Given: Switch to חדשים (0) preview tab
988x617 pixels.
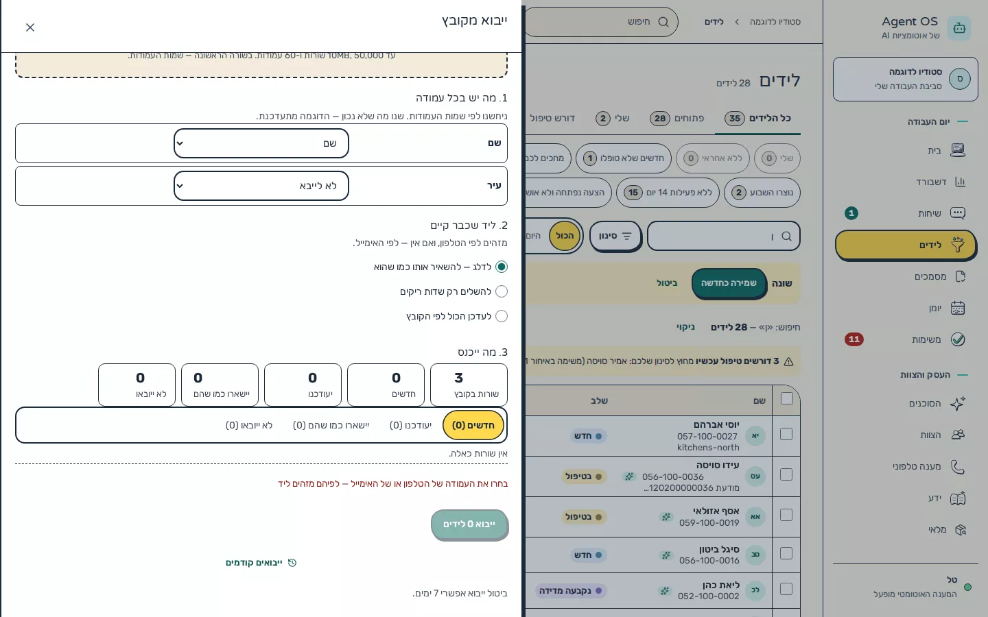Looking at the screenshot, I should tap(473, 425).
